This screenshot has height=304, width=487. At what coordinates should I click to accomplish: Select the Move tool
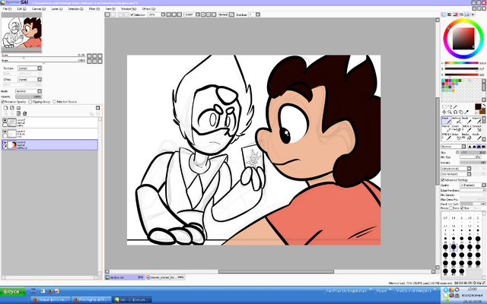(444, 112)
